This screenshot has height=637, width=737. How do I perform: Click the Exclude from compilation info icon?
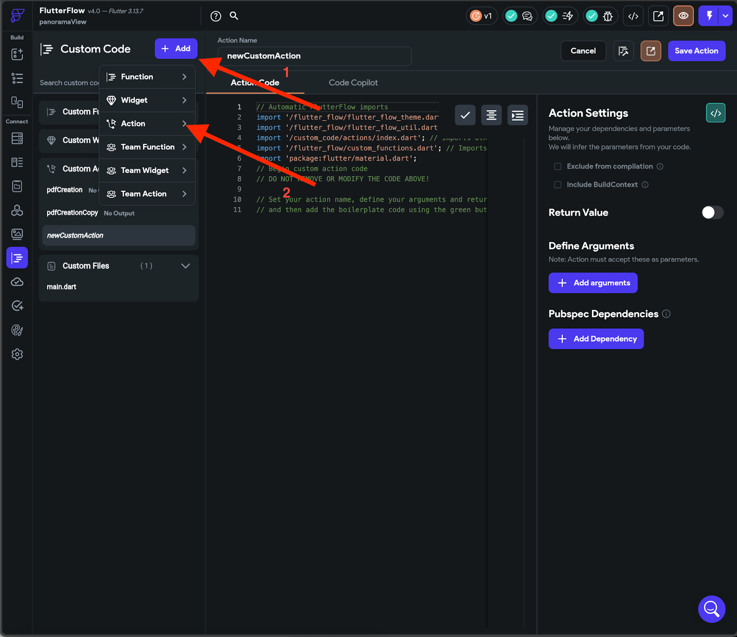tap(660, 166)
